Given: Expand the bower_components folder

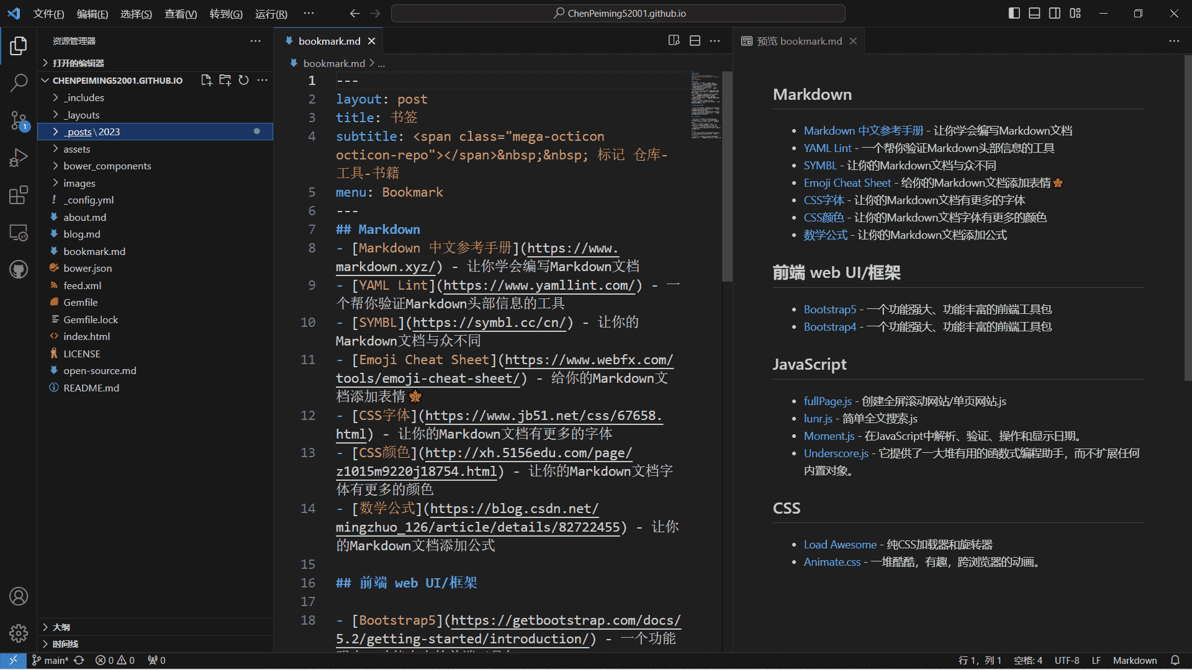Looking at the screenshot, I should click(x=155, y=166).
